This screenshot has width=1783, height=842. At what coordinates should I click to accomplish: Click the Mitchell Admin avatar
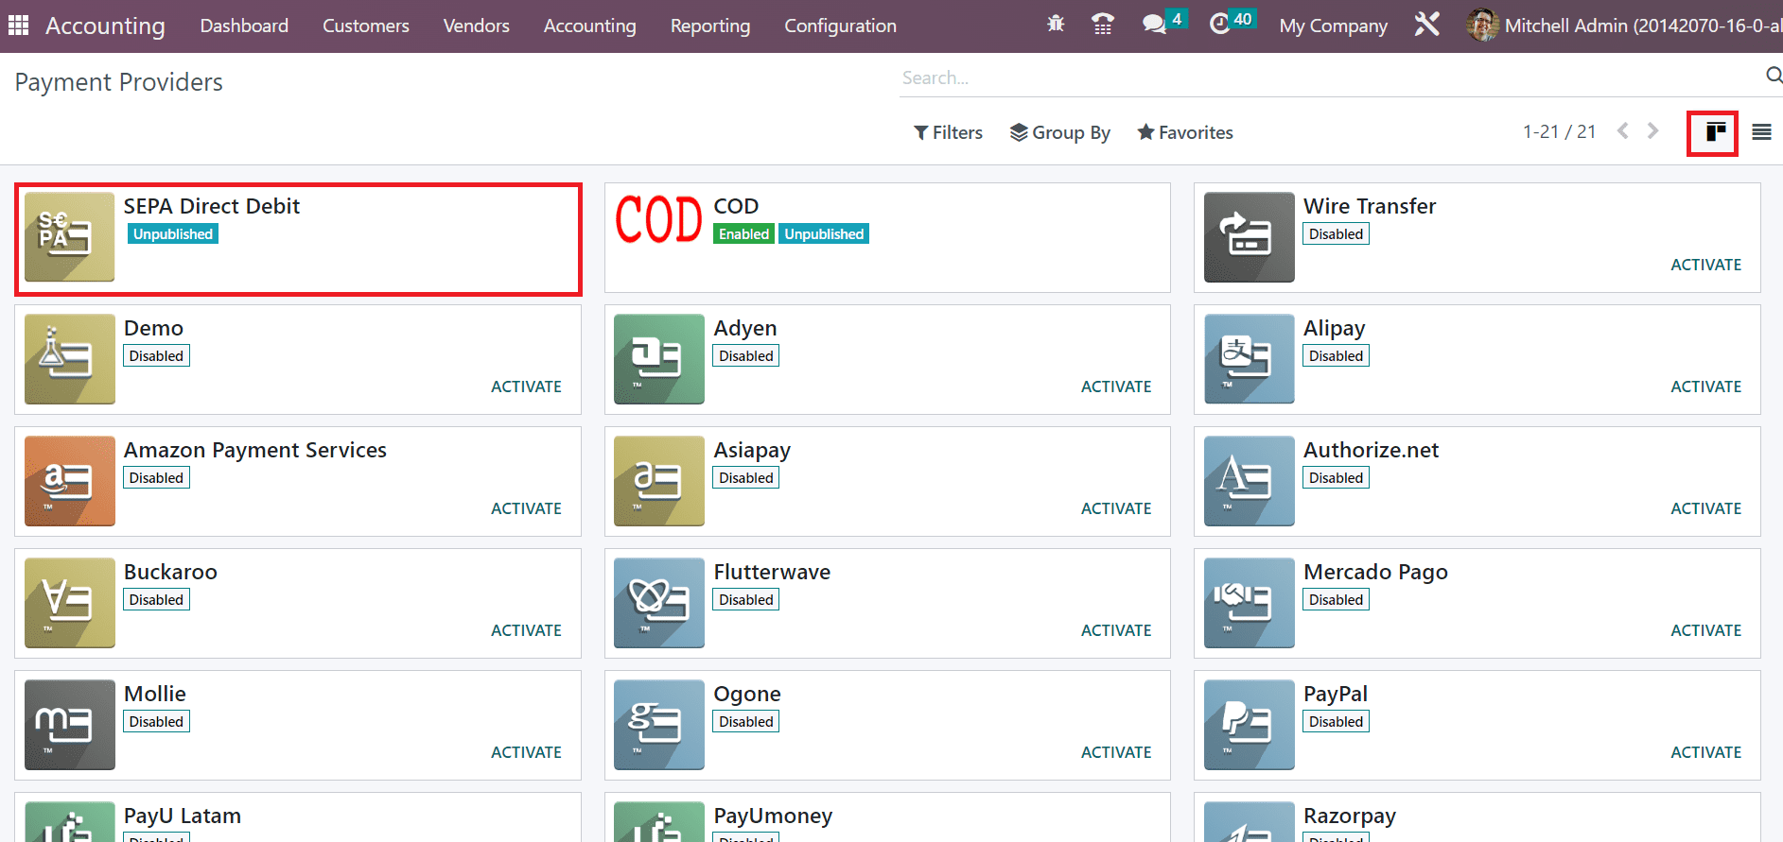(x=1482, y=26)
